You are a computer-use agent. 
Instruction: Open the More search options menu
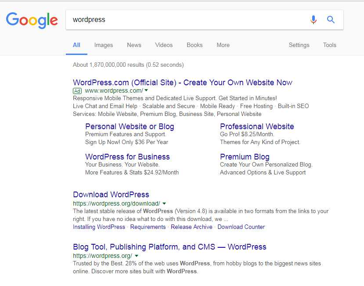tap(223, 45)
